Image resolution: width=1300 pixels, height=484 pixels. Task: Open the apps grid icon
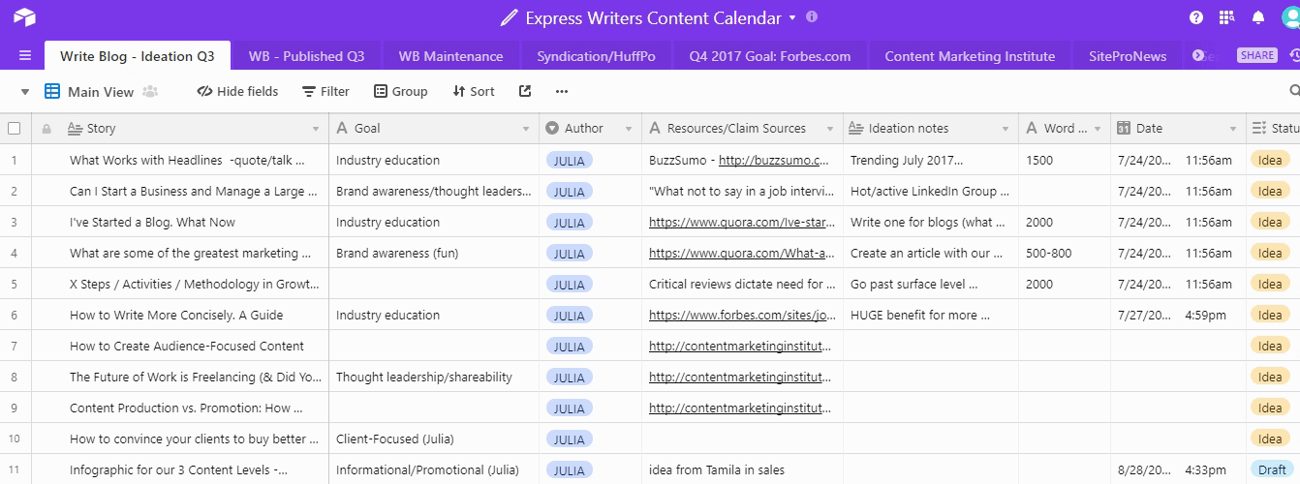pos(1227,17)
